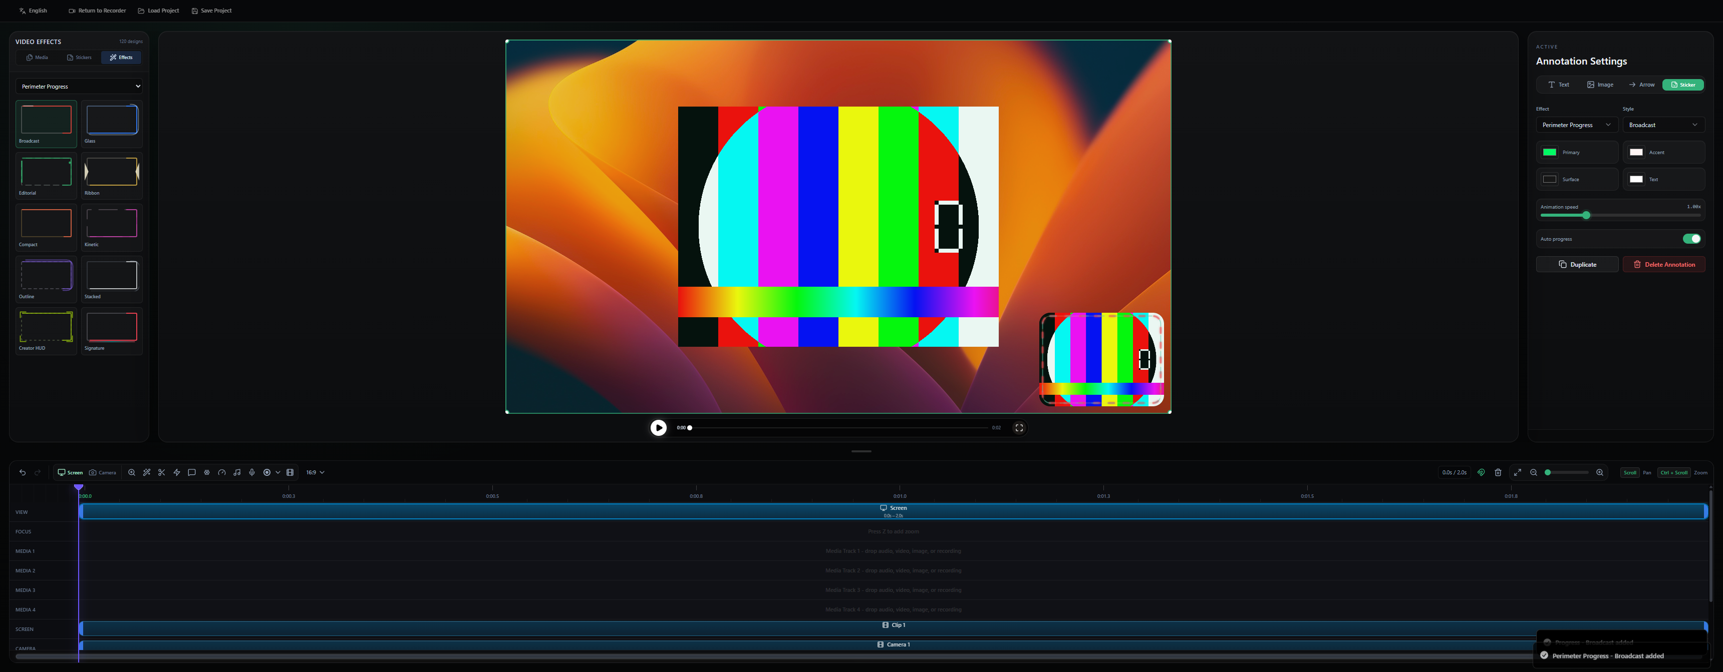
Task: Click Load Project
Action: coord(158,11)
